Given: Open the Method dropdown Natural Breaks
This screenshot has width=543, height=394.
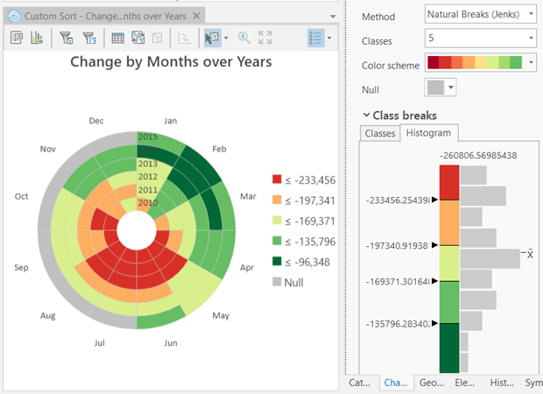Looking at the screenshot, I should point(481,15).
